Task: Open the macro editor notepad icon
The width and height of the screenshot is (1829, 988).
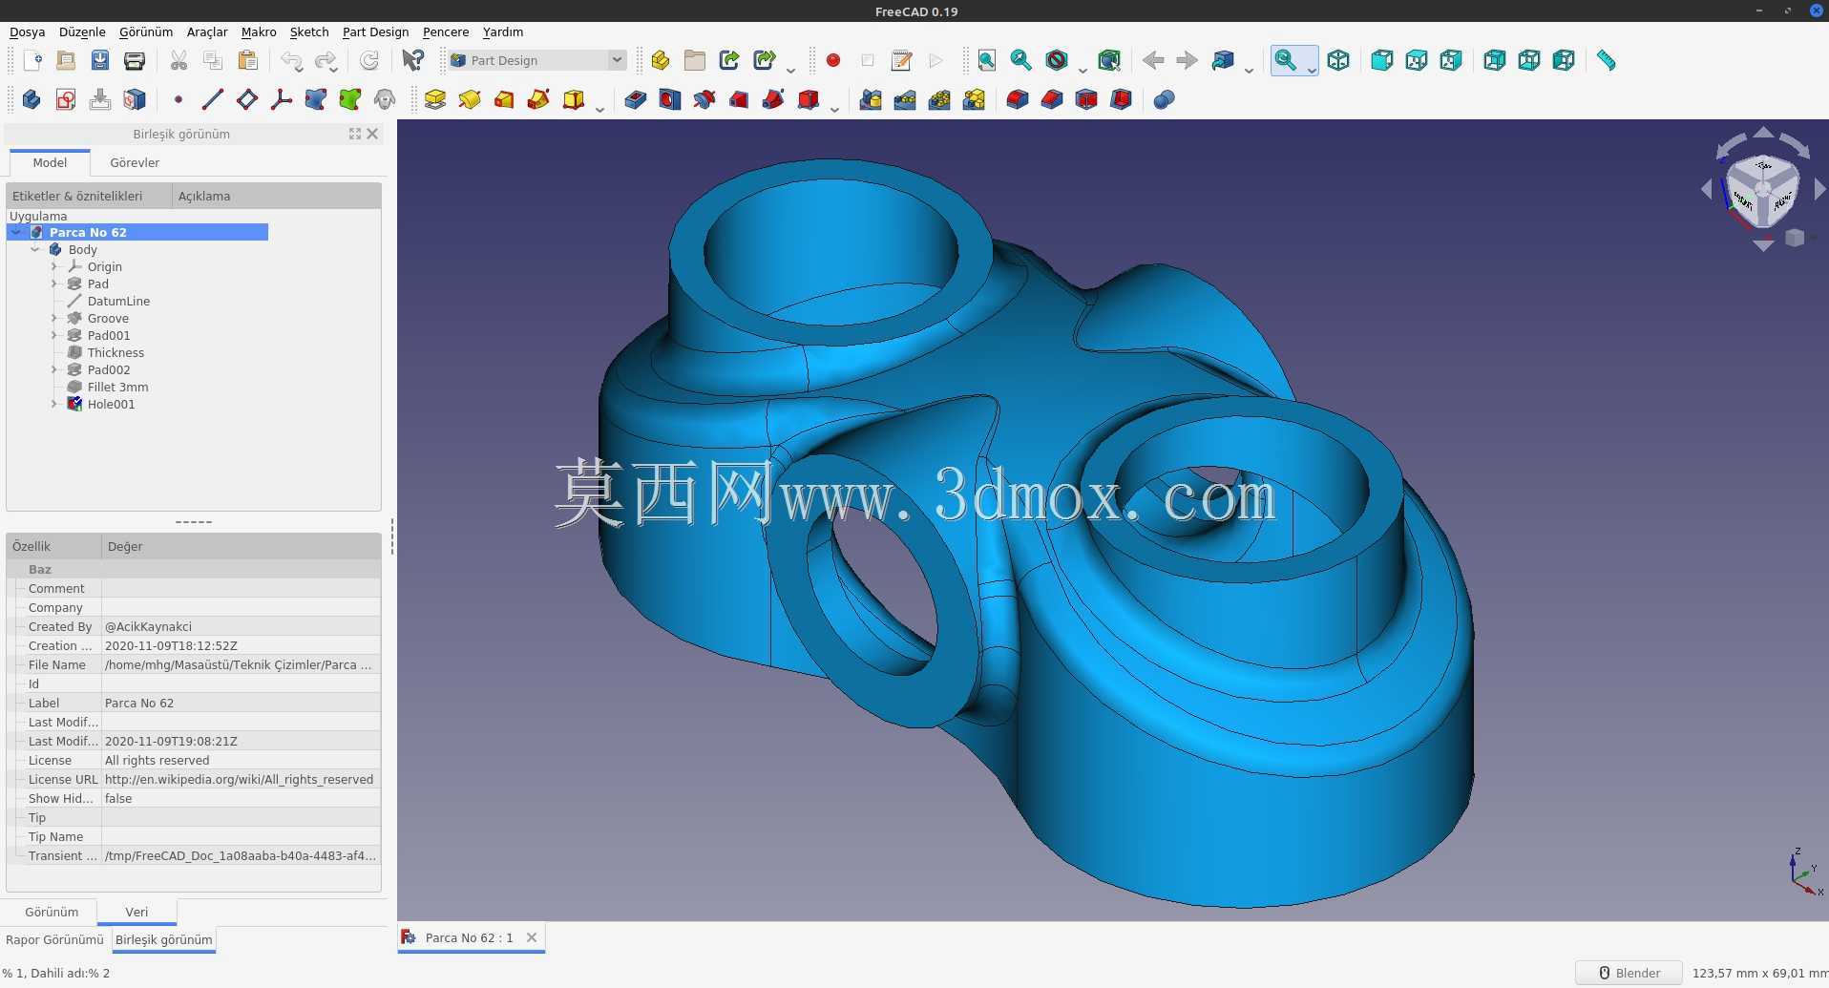Action: pos(901,60)
